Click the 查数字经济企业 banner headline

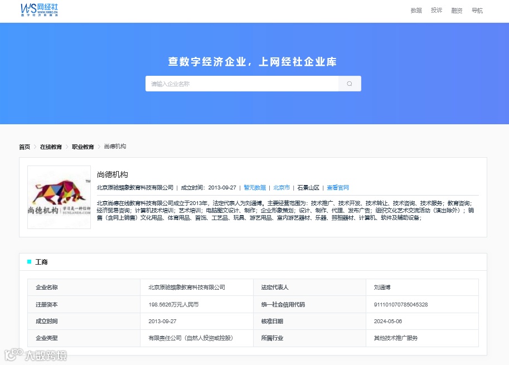(253, 61)
